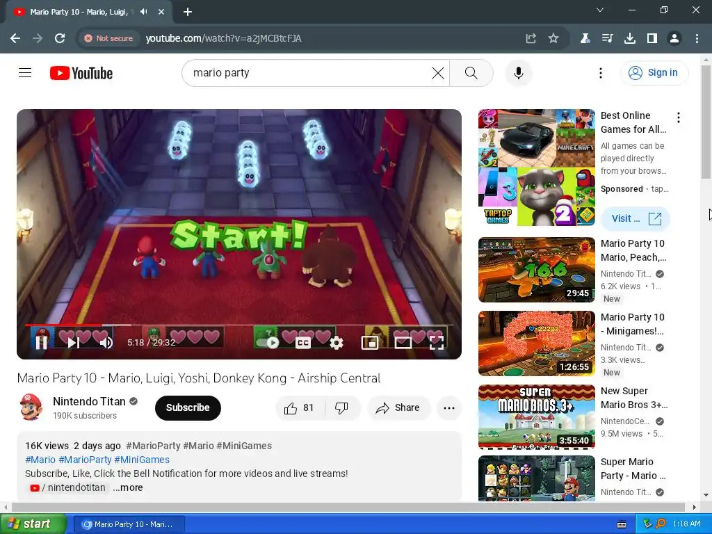The height and width of the screenshot is (534, 712).
Task: Open the Windows start menu
Action: (33, 524)
